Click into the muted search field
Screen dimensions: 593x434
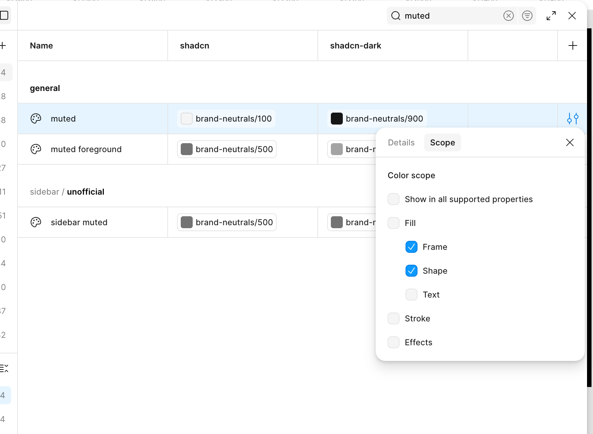pos(448,16)
